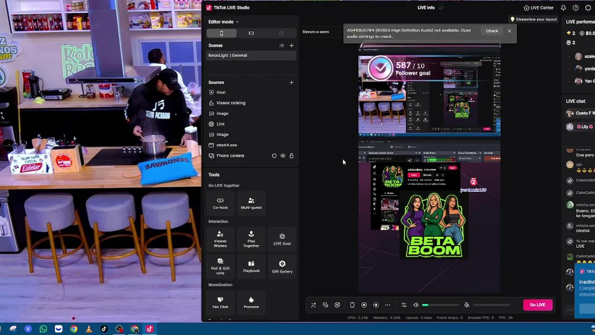Open the LIVE Goal tool

pos(282,240)
